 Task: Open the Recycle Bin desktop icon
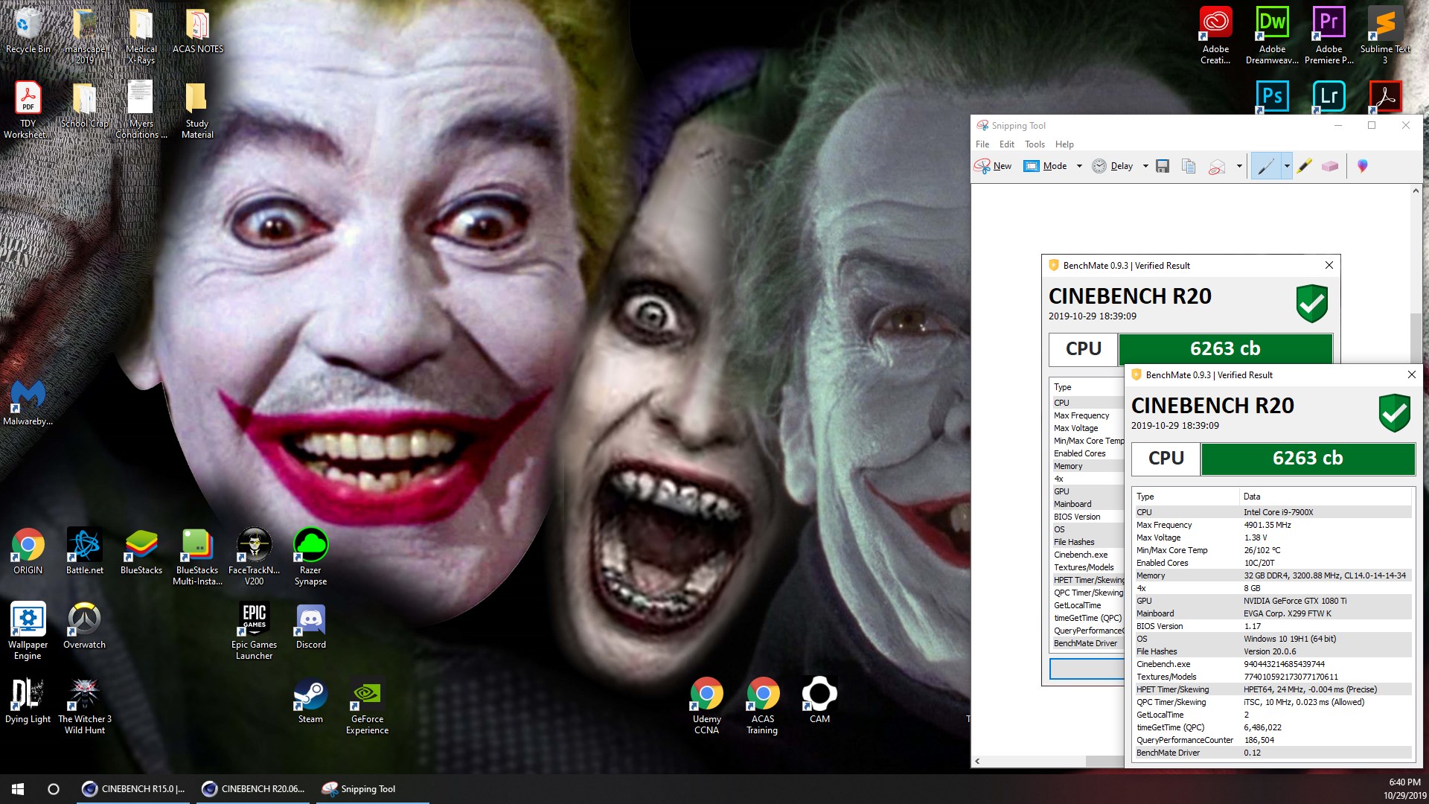[28, 31]
